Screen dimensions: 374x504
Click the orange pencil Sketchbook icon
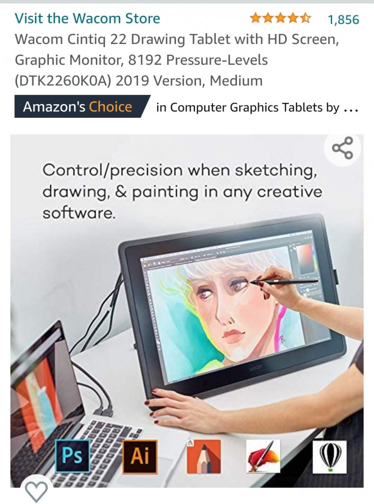(x=204, y=457)
